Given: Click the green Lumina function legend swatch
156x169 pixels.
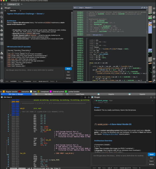Looking at the screenshot, I should coord(66,92).
